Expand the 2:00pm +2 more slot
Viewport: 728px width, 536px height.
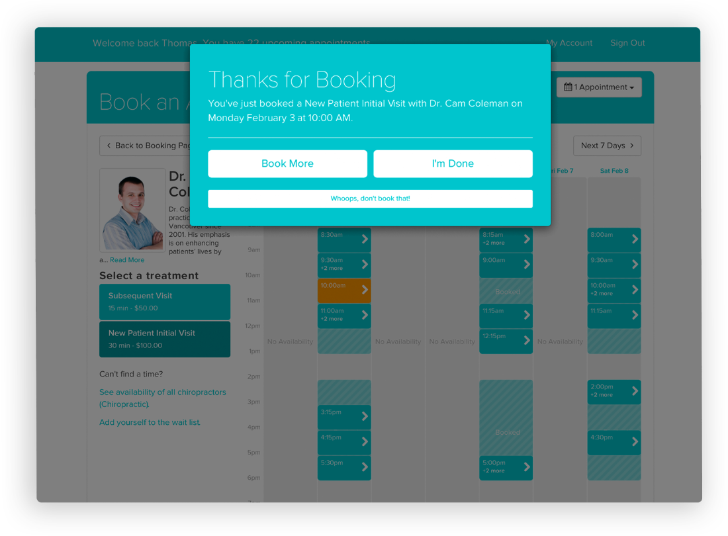point(614,391)
